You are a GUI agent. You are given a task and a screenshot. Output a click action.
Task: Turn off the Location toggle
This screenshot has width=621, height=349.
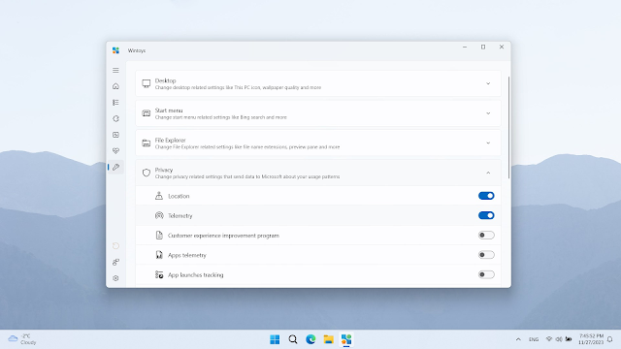tap(486, 196)
